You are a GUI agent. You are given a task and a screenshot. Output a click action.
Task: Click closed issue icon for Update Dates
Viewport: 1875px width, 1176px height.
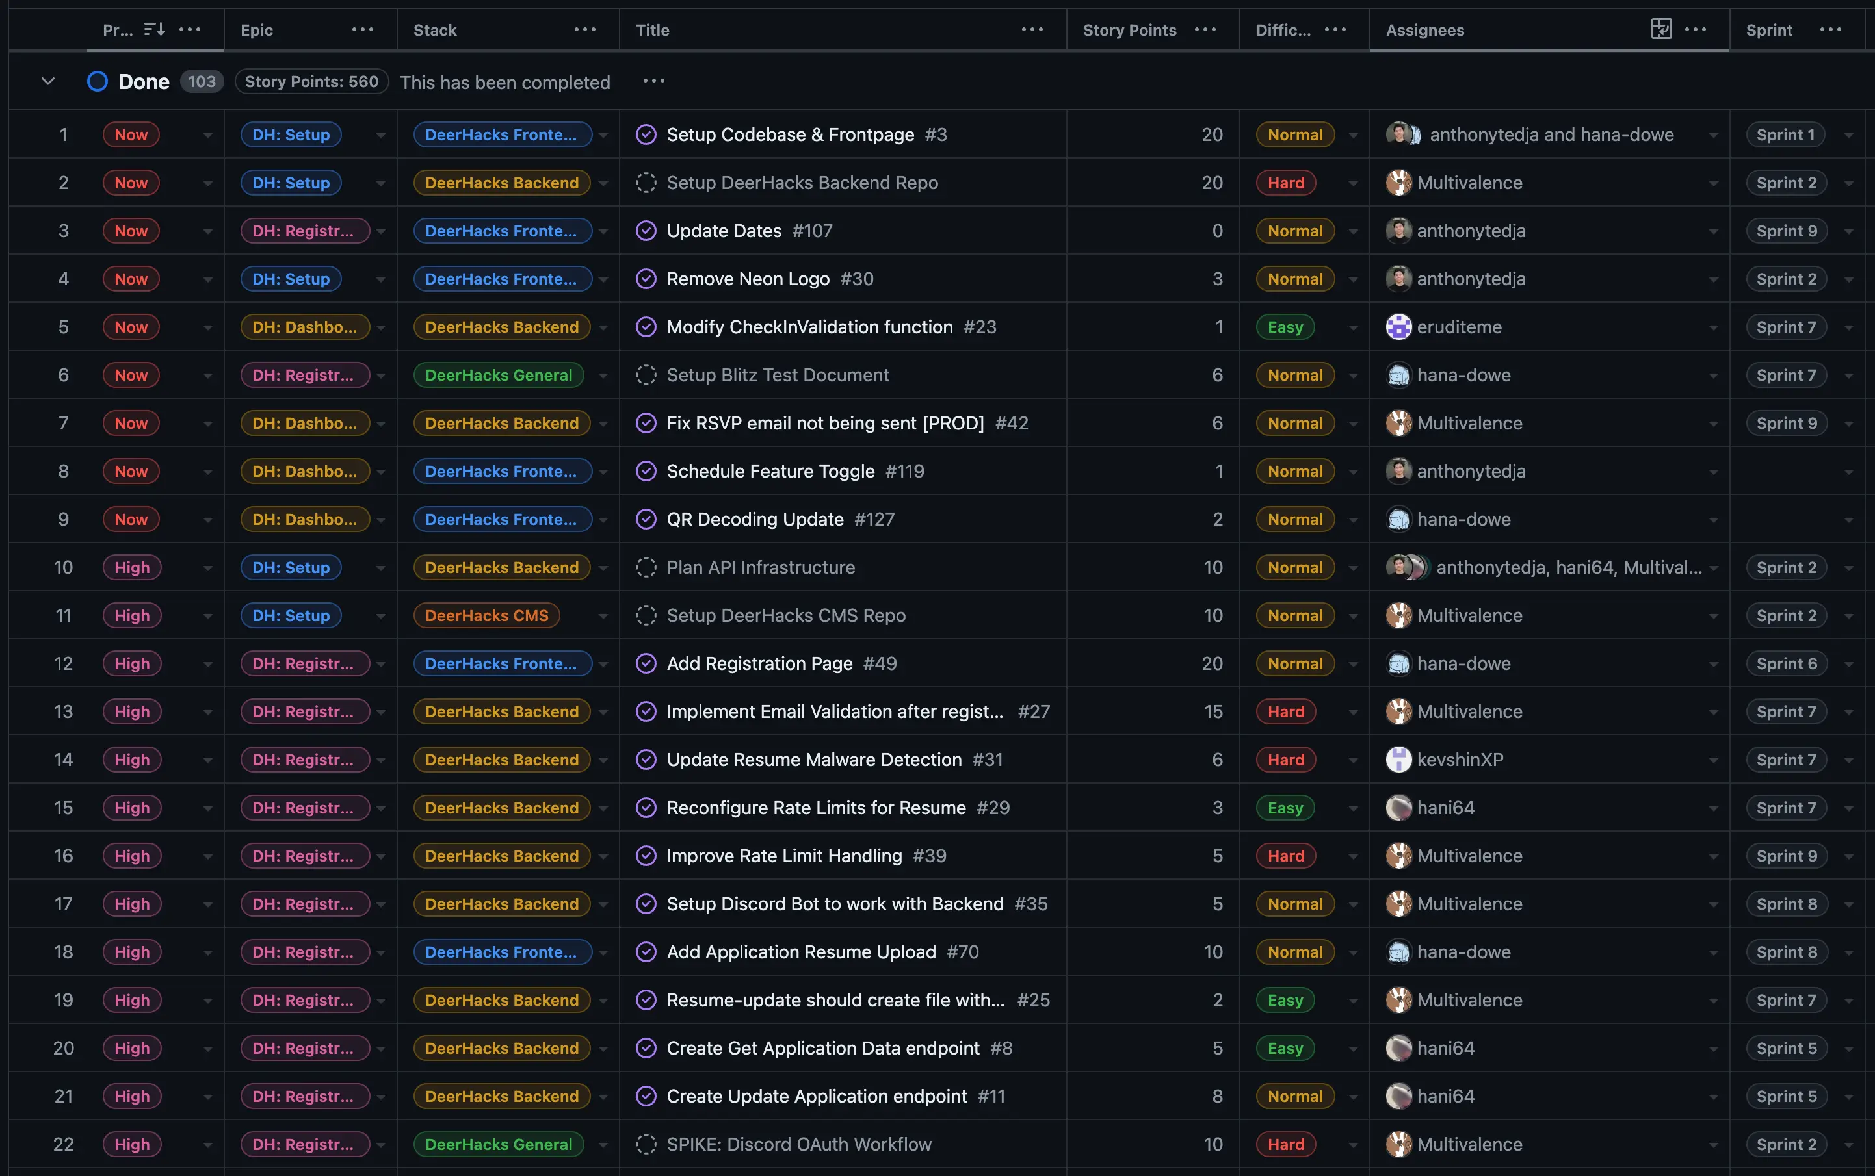[x=646, y=231]
